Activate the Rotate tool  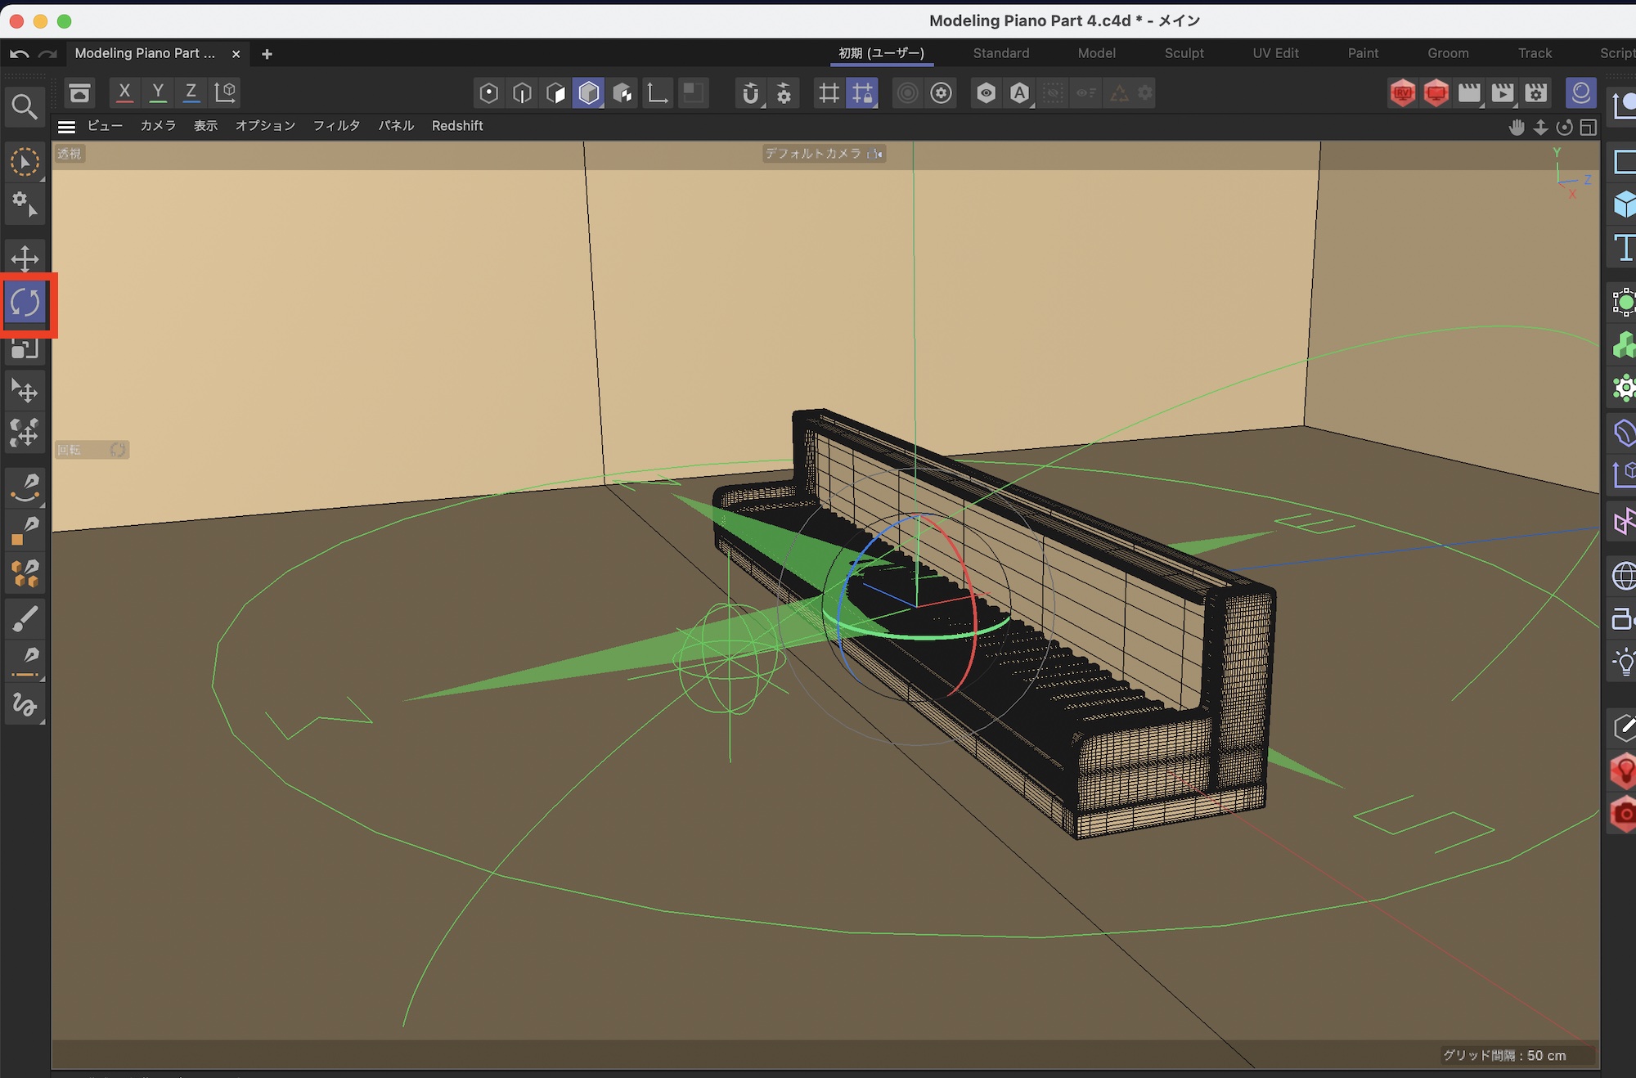click(x=25, y=303)
